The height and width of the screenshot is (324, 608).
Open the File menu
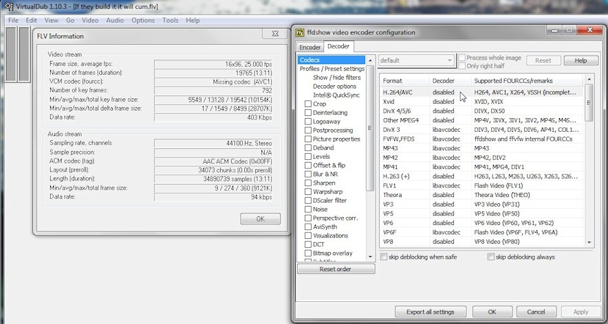tap(13, 20)
